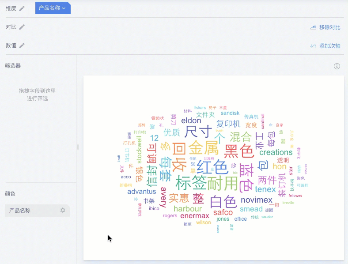Click the word novimex in cloud
Viewport: 348px width, 264px height.
[x=257, y=200]
